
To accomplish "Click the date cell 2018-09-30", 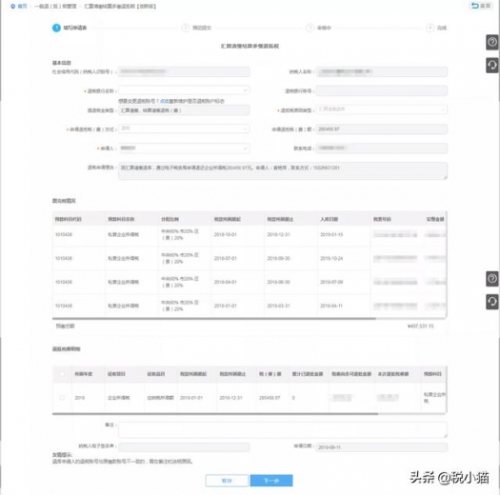I will click(278, 258).
